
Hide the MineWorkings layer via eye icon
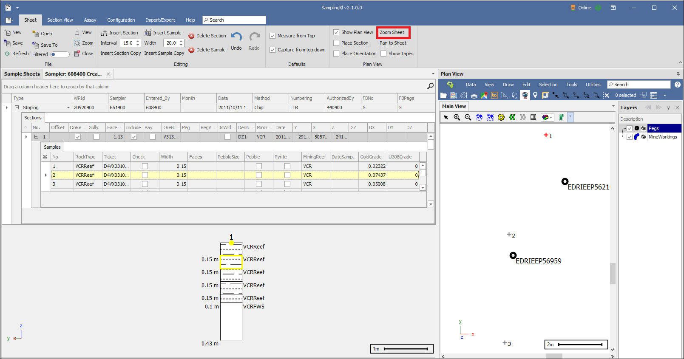click(644, 137)
